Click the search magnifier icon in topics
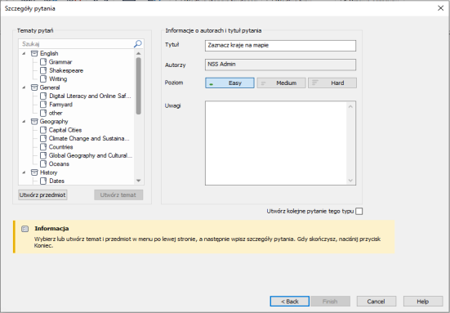Viewport: 450px width, 313px height. click(138, 44)
